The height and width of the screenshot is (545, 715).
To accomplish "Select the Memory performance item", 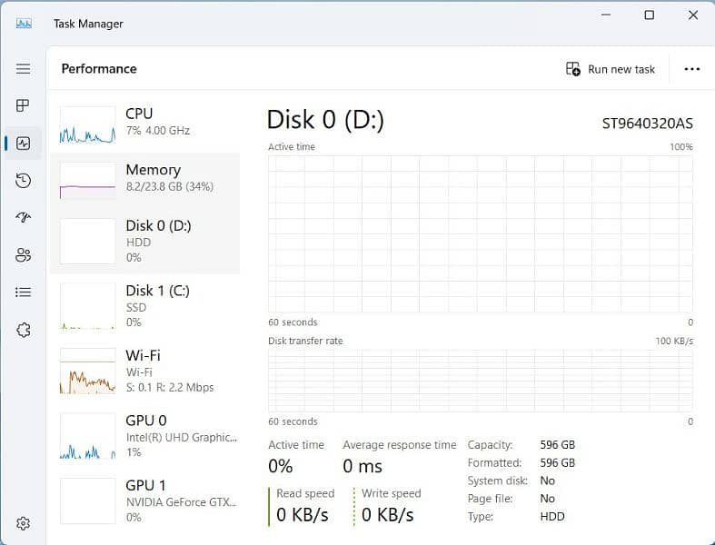I will pos(145,178).
